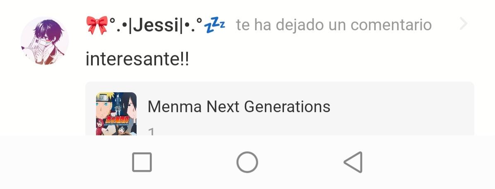This screenshot has height=189, width=495.
Task: Tap the Android home circle button
Action: click(247, 162)
